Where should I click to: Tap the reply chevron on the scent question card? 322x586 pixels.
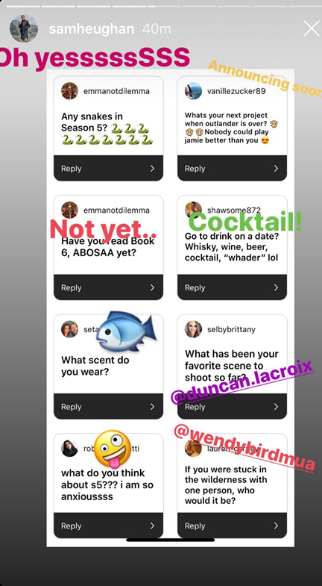[x=152, y=407]
